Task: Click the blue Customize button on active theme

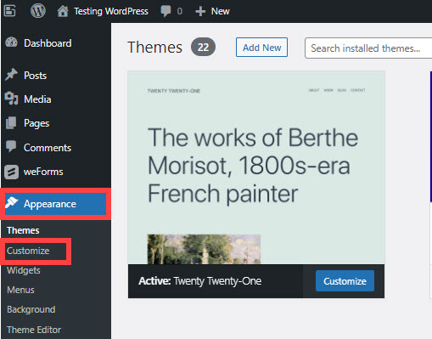Action: 345,281
